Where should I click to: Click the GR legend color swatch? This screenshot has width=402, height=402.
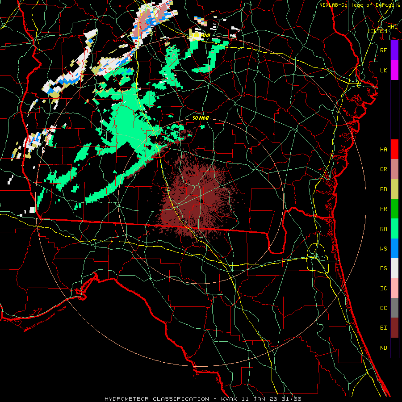coord(394,169)
